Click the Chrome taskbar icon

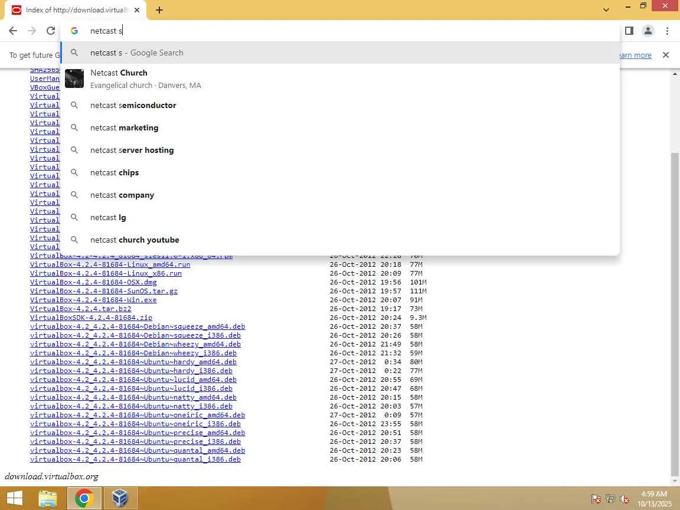84,498
